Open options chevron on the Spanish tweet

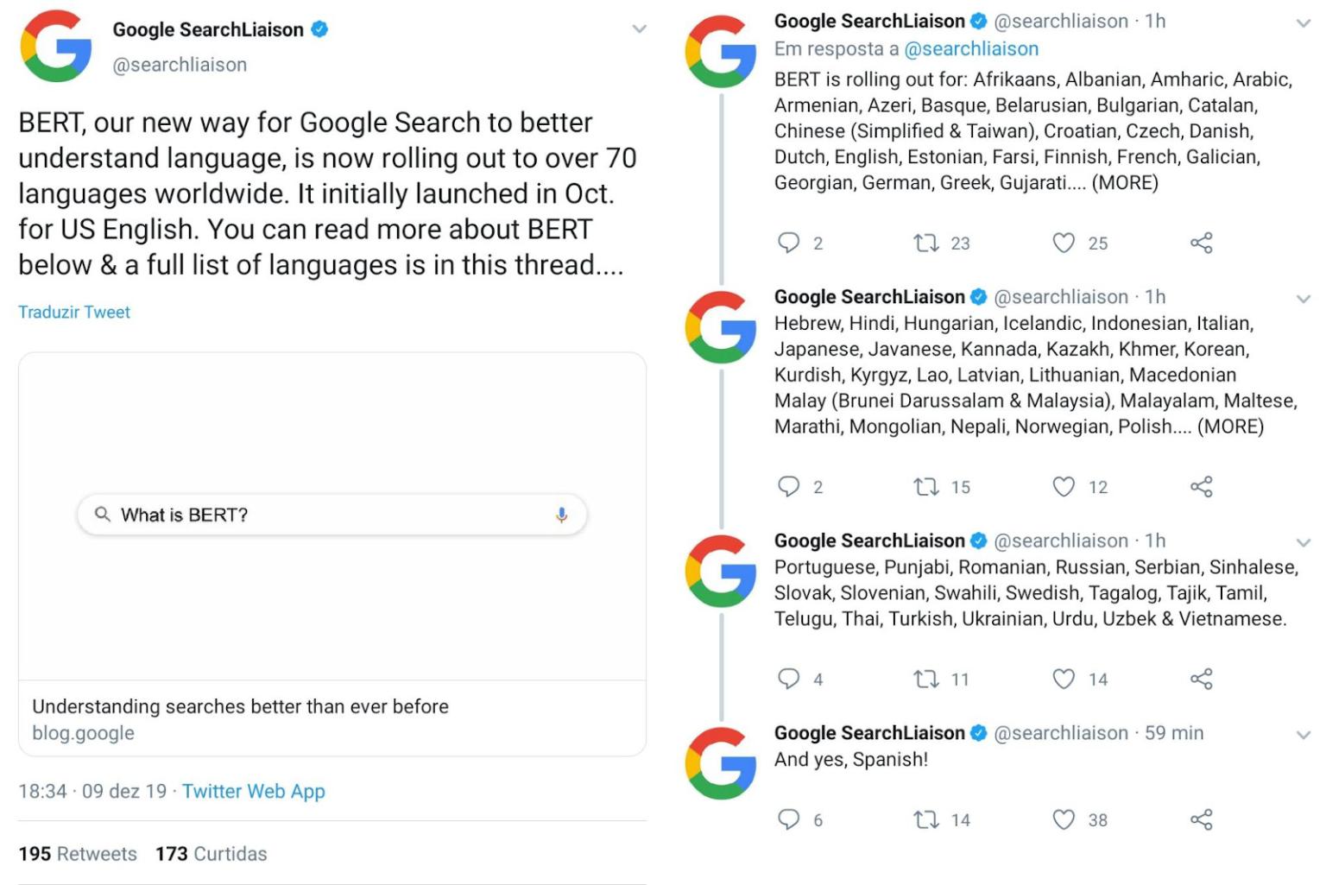(x=1304, y=735)
